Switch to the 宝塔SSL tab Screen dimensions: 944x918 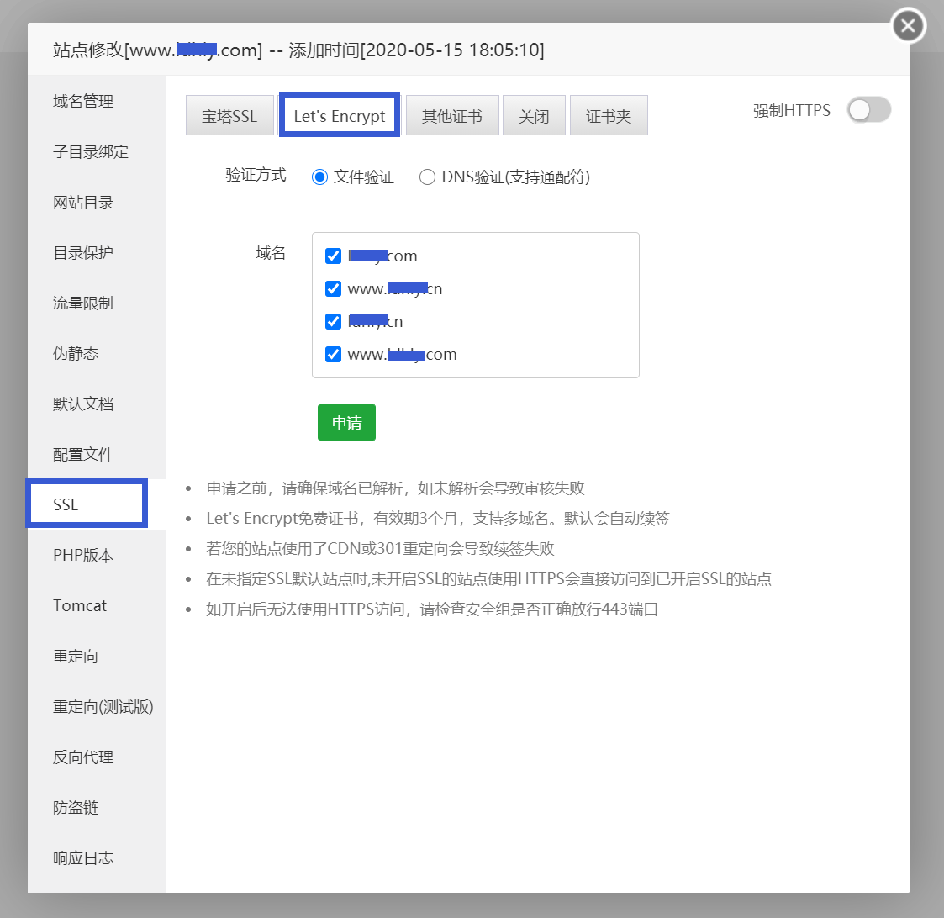(229, 115)
